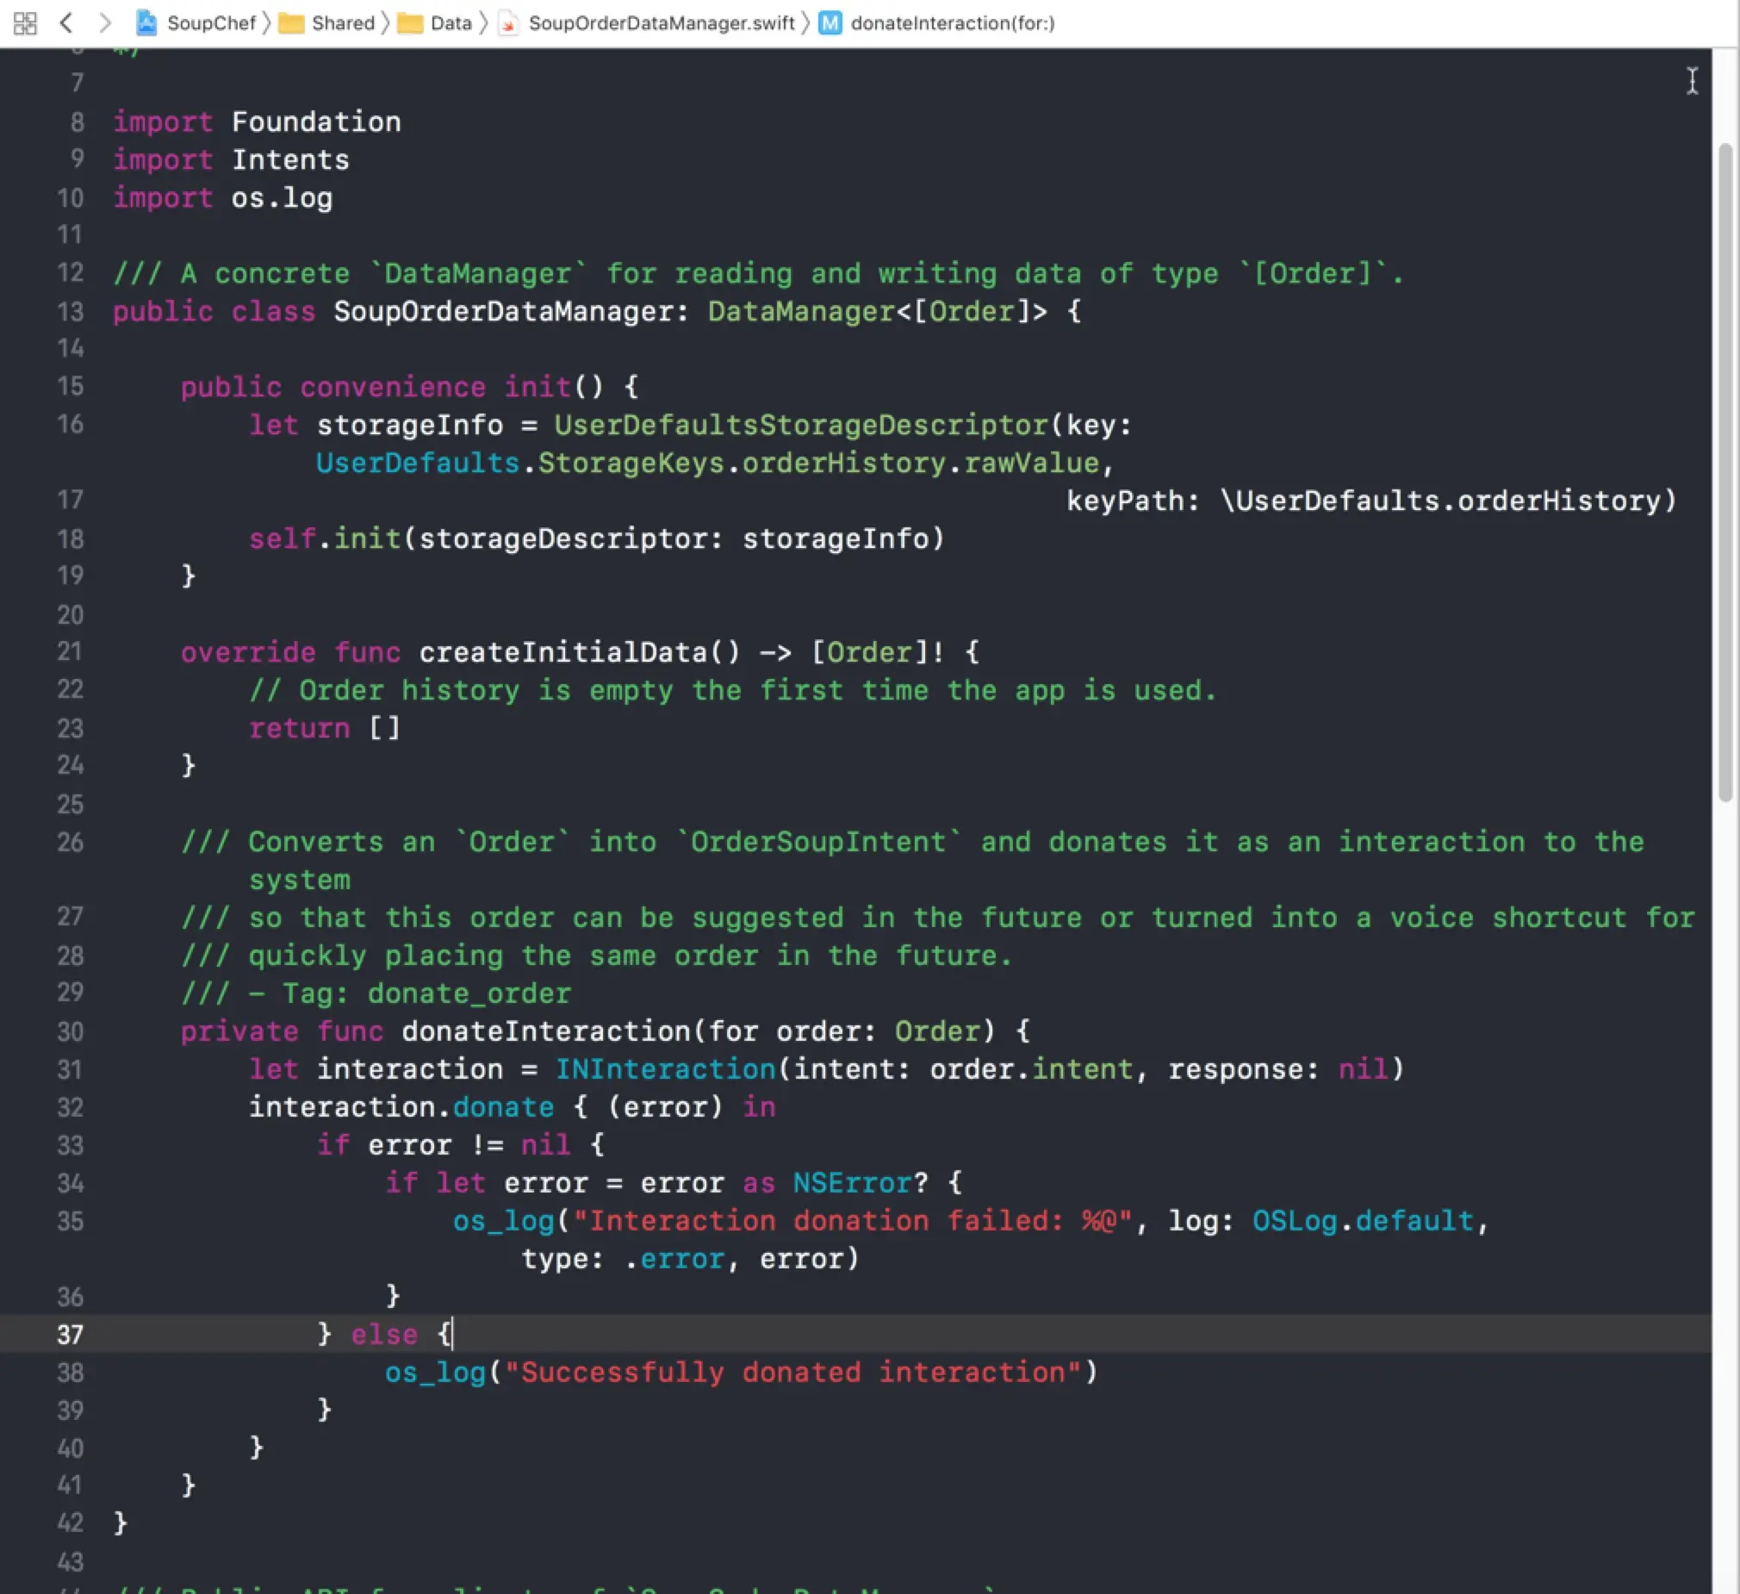Go forward with the right arrow
Image resolution: width=1740 pixels, height=1594 pixels.
[x=104, y=23]
